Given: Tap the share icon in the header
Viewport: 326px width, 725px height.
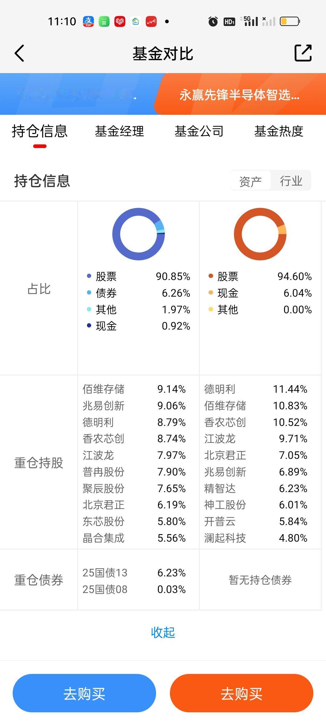Looking at the screenshot, I should (x=303, y=53).
